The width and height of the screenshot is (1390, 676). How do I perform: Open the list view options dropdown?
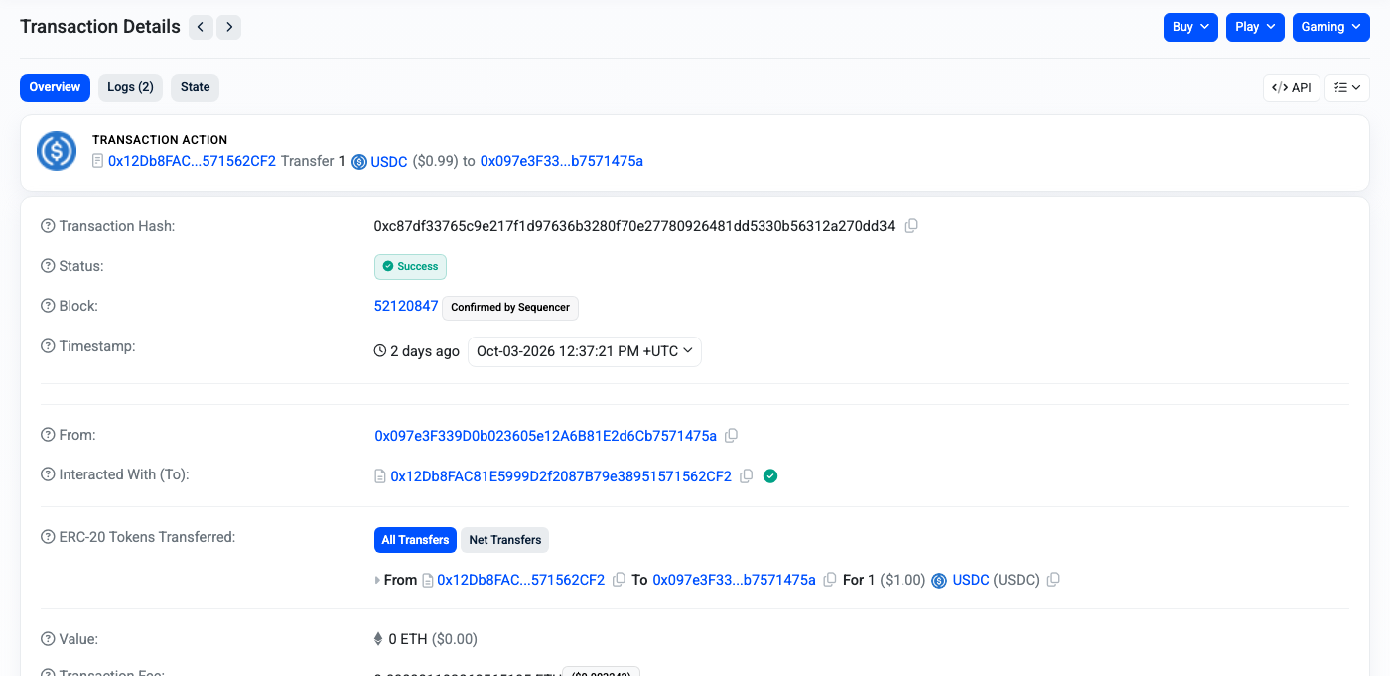(1347, 87)
